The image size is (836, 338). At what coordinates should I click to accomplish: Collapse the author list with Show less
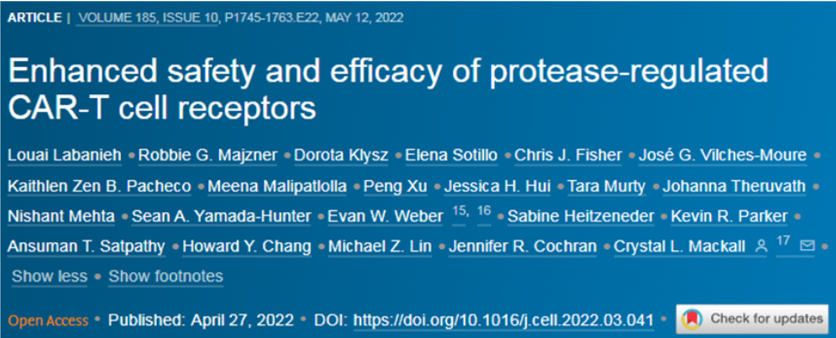(x=49, y=276)
